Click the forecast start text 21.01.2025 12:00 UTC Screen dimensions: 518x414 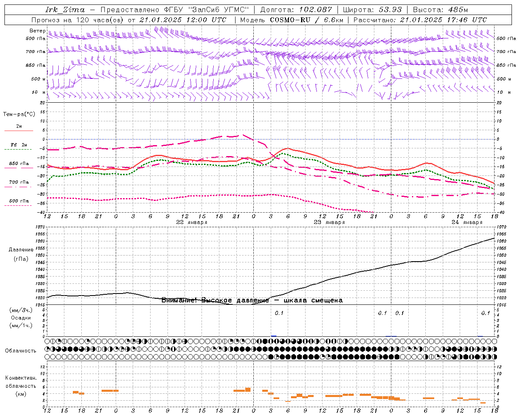tap(183, 20)
